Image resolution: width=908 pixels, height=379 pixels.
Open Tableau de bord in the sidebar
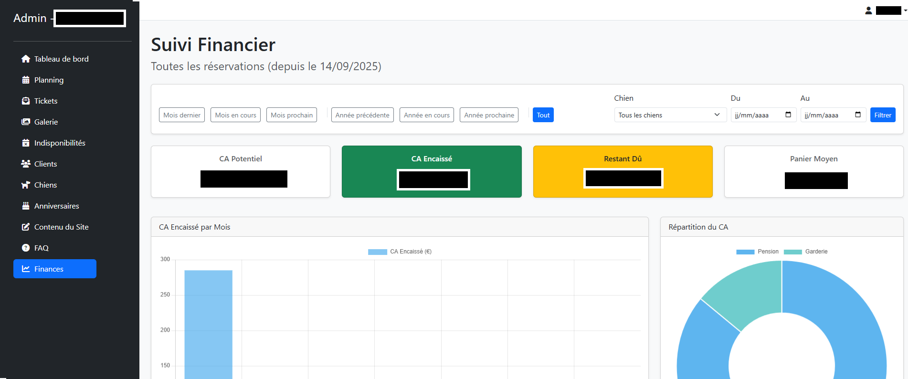(55, 59)
